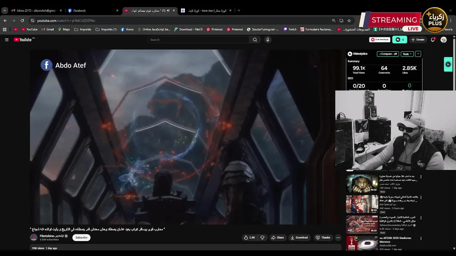
Task: Click the 99.1K Total Views stat
Action: 359,70
